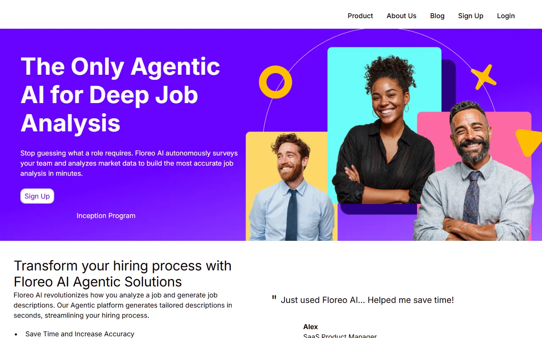Select Sign Up in the top navigation
Image resolution: width=542 pixels, height=338 pixels.
click(470, 16)
